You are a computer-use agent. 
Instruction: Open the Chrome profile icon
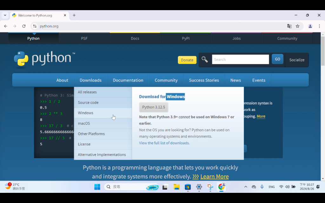pos(310,26)
